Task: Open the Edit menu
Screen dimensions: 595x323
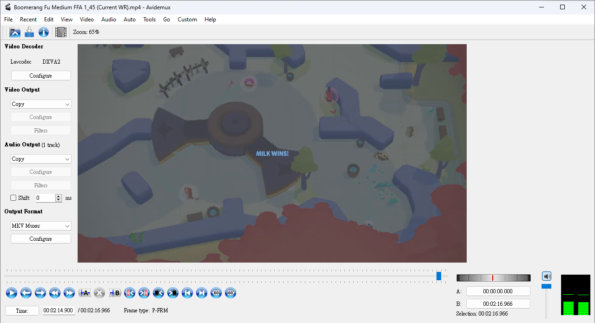Action: pyautogui.click(x=49, y=20)
